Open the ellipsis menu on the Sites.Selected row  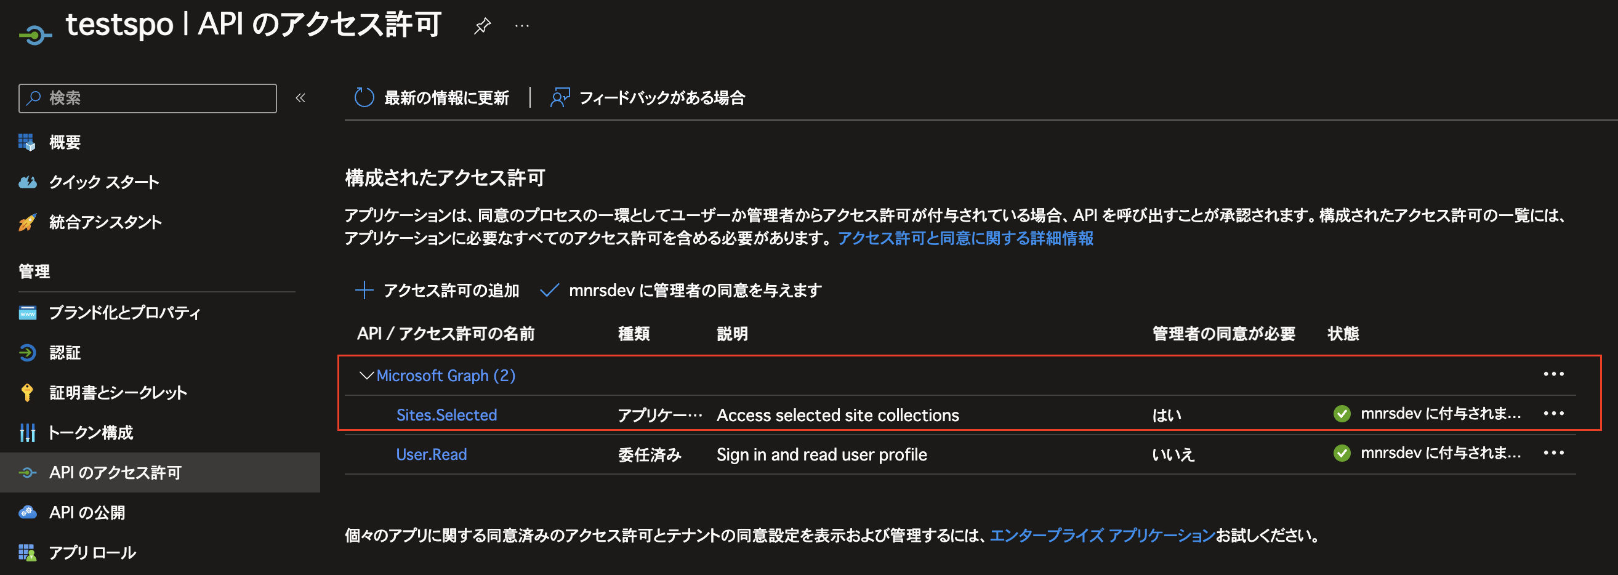[1555, 414]
